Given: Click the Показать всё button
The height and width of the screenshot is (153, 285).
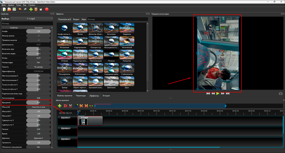Looking at the screenshot, I should (65, 19).
